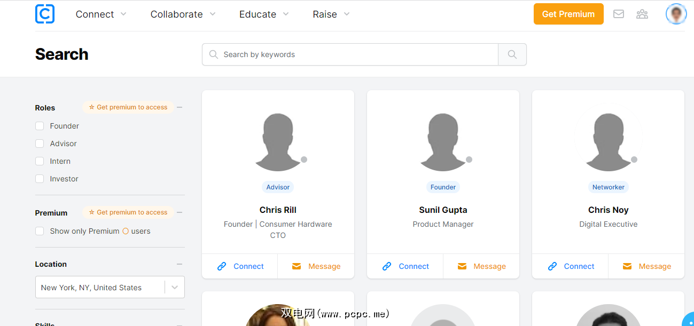Connect with Chris Rill
The image size is (694, 326).
click(240, 266)
